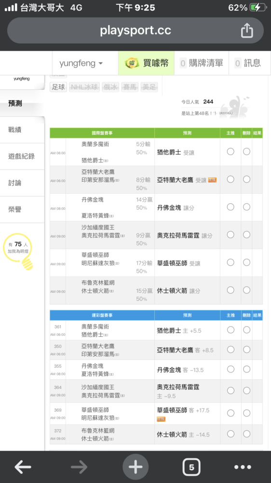This screenshot has height=483, width=271.
Task: Open 預測 in the sidebar
Action: [x=22, y=103]
